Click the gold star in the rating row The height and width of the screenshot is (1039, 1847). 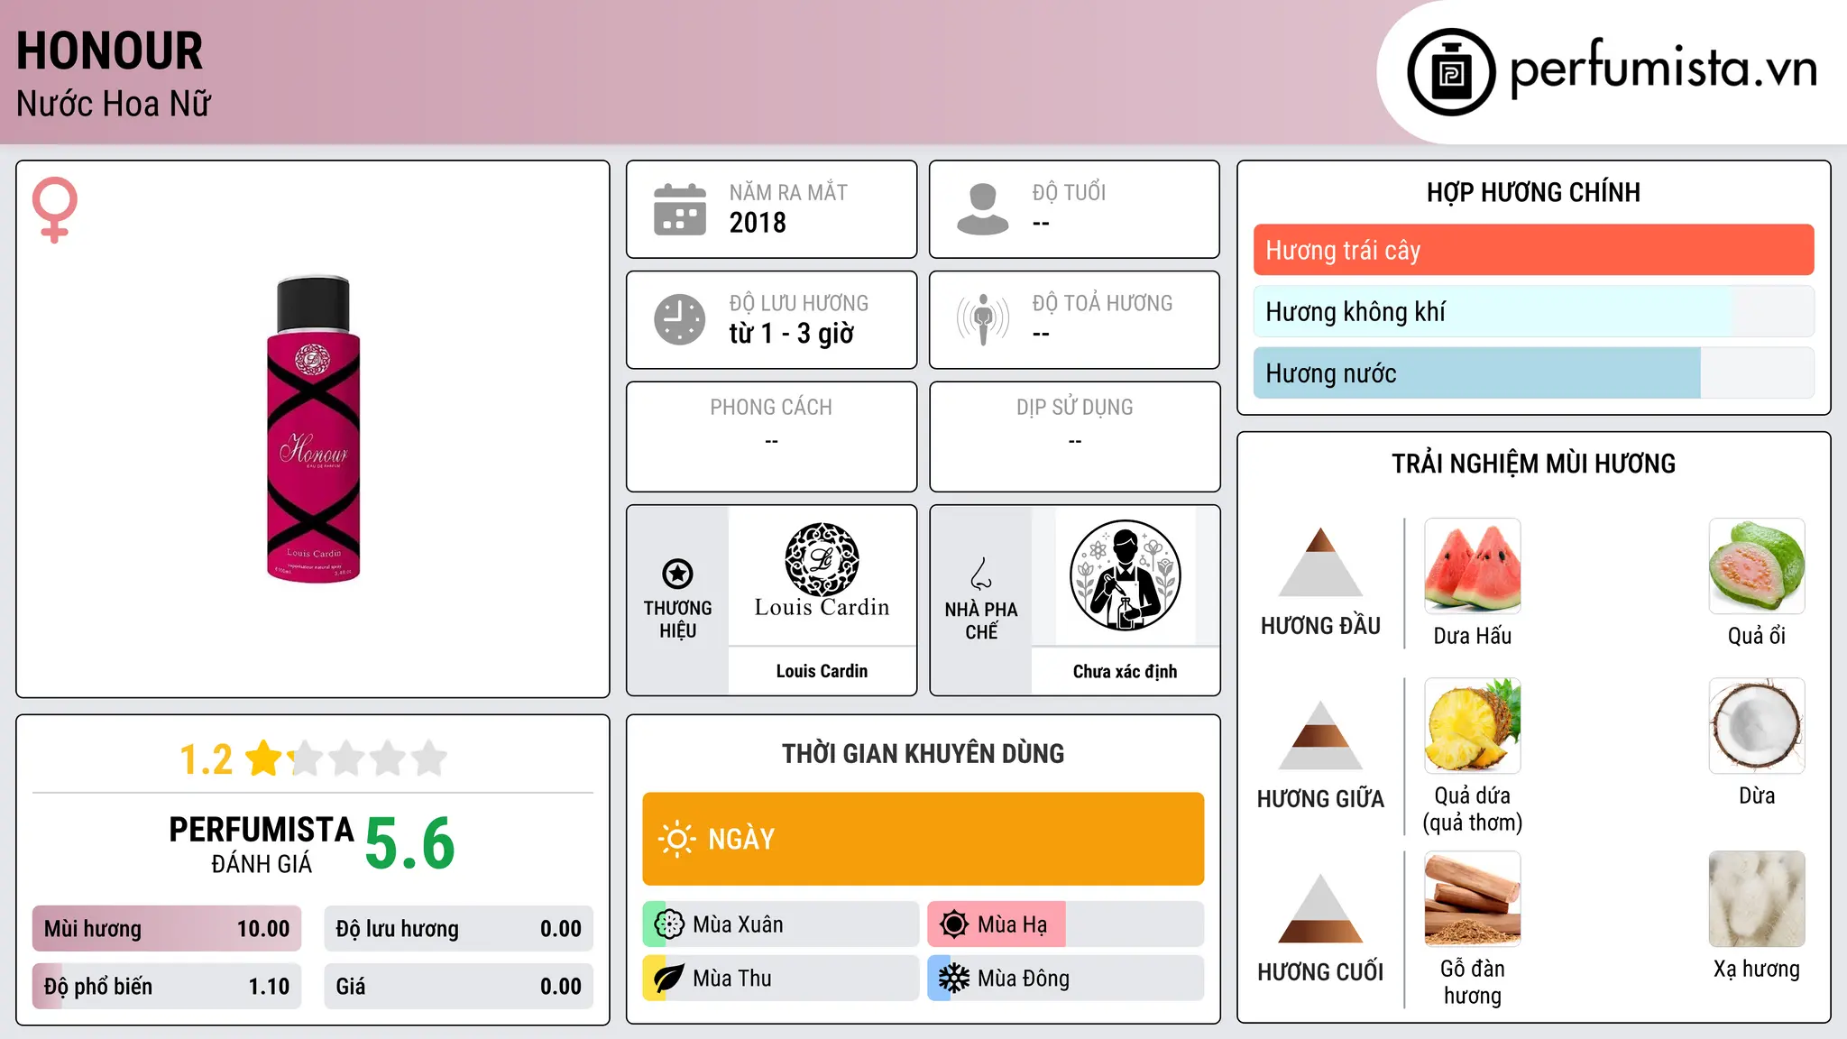(264, 759)
